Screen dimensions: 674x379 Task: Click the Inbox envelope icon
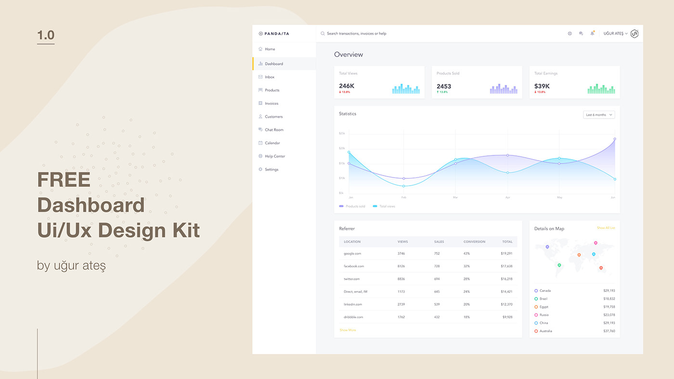point(260,77)
